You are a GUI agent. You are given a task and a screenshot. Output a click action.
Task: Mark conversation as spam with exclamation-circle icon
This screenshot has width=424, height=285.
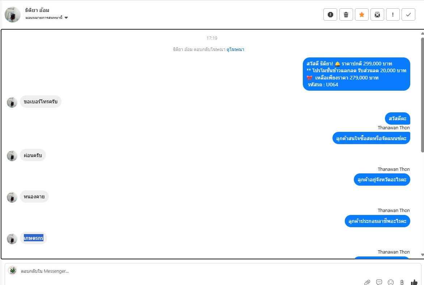click(x=330, y=14)
